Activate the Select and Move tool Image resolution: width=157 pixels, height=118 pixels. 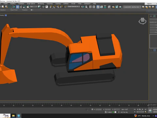tap(17, 7)
